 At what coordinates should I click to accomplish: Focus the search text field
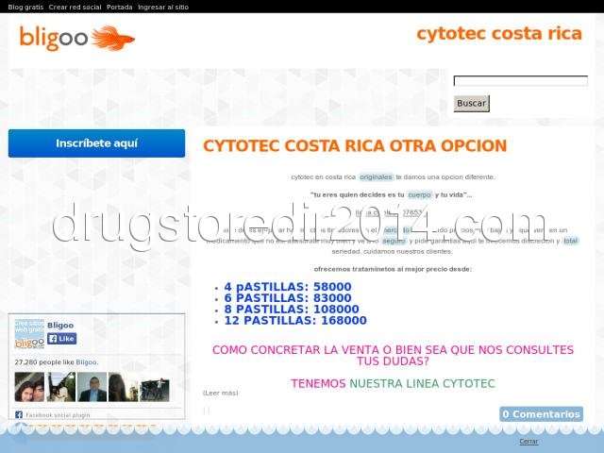(x=521, y=81)
